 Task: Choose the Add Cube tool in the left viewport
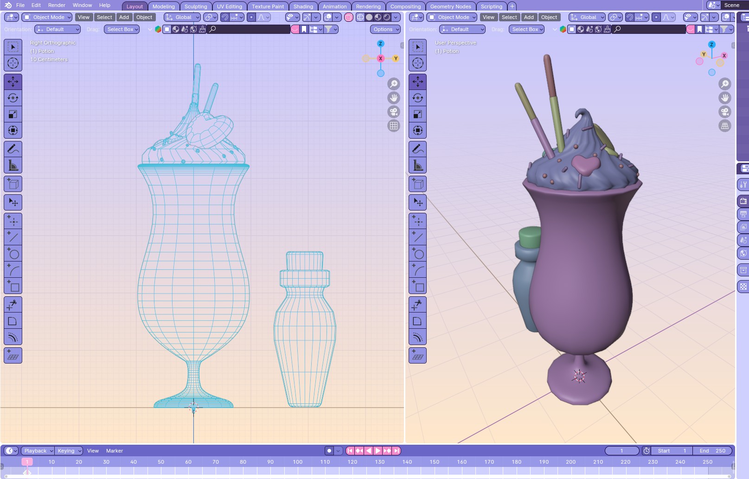13,184
